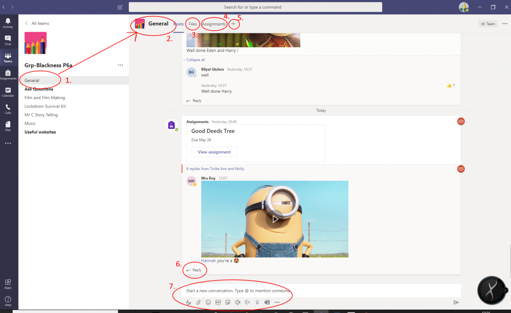Viewport: 511px width, 313px height.
Task: Select the General channel
Action: (73, 80)
